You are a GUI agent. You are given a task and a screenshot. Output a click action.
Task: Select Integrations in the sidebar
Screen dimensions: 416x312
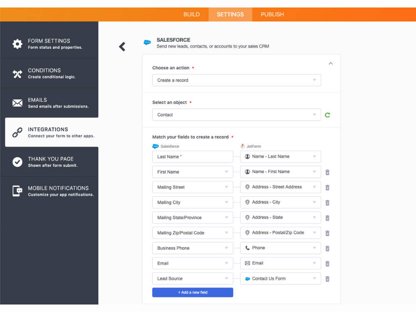52,132
